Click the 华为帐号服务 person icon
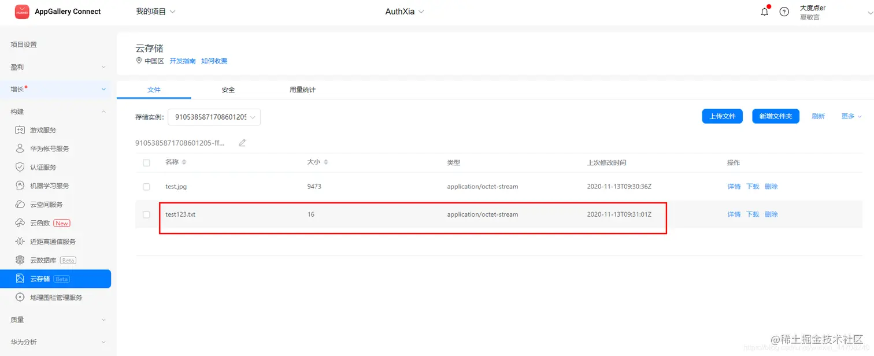 point(20,149)
